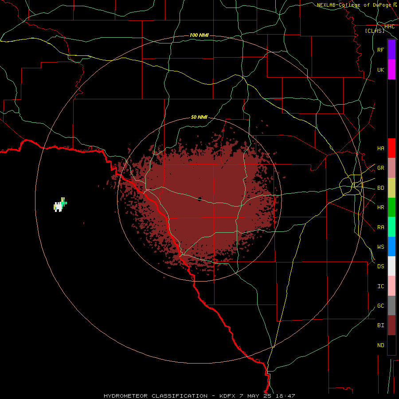Click the BD legend label
Viewport: 399px width, 399px height.
coord(380,188)
